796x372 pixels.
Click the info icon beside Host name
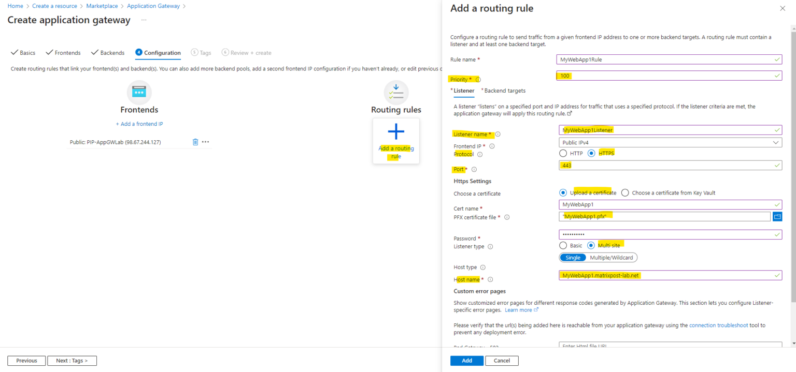coord(490,279)
